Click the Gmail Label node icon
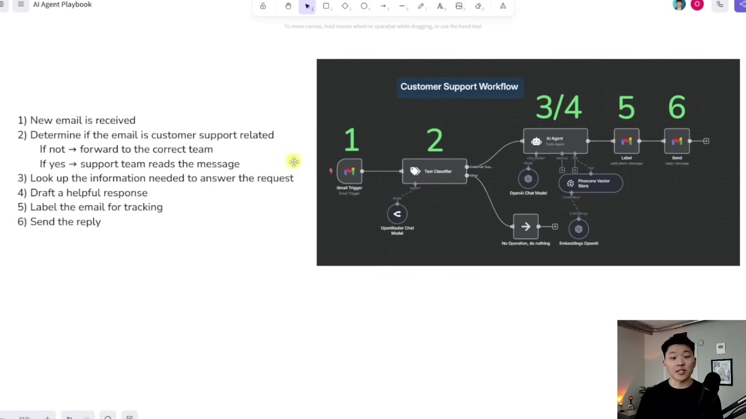746x419 pixels. point(626,141)
